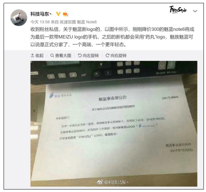The height and width of the screenshot is (192, 206).
Task: Click the membership crown icon
Action: [x=66, y=14]
